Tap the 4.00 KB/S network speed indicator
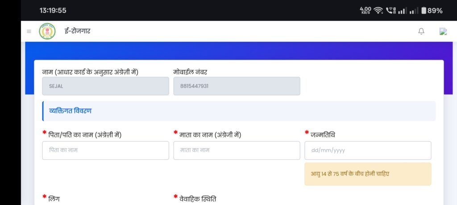 click(x=366, y=10)
